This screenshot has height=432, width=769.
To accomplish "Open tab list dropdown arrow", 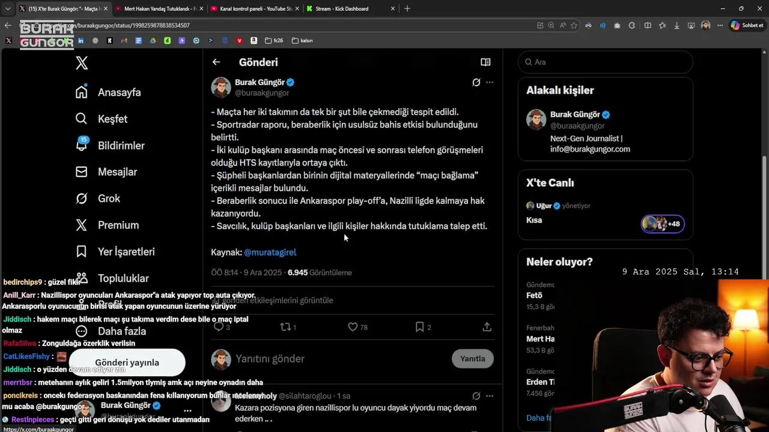I will click(7, 8).
